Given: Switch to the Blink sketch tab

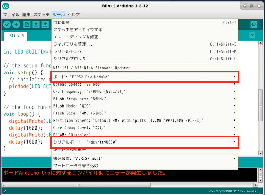Looking at the screenshot, I should click(x=17, y=36).
